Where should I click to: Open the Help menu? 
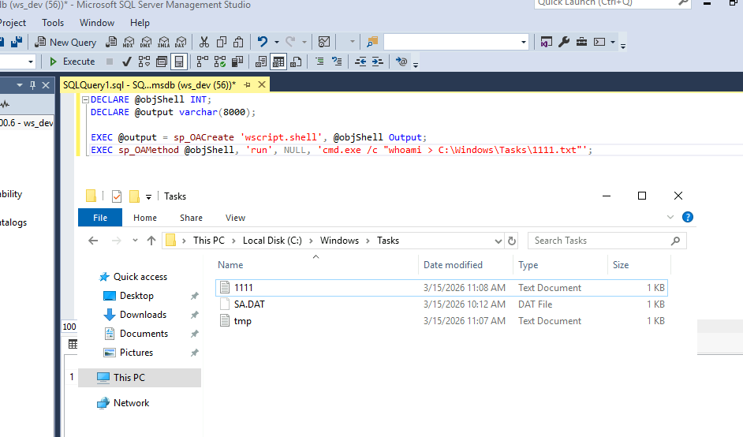pyautogui.click(x=140, y=23)
